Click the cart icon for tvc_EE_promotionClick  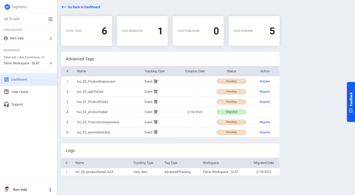point(156,132)
